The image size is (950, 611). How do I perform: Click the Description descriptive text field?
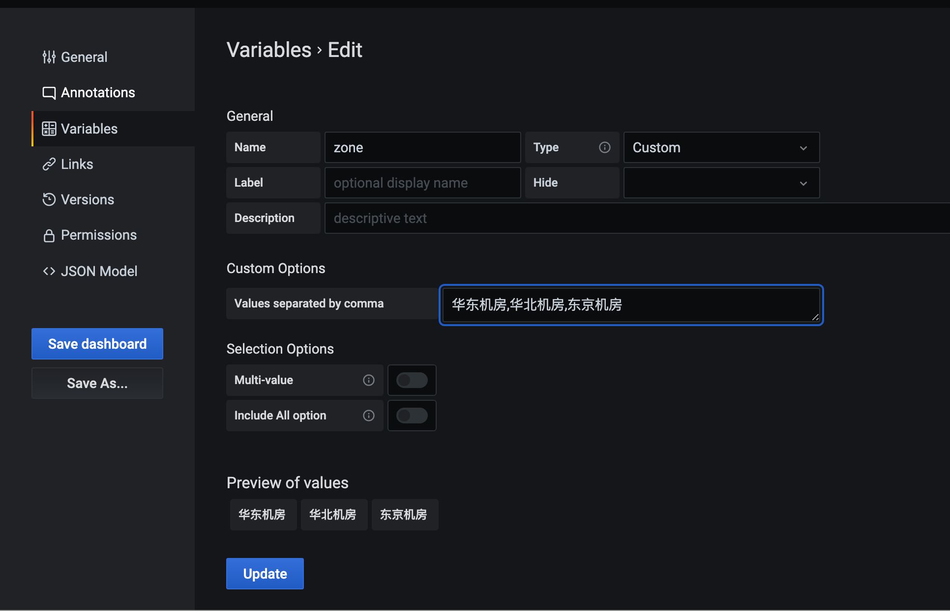[x=637, y=218]
